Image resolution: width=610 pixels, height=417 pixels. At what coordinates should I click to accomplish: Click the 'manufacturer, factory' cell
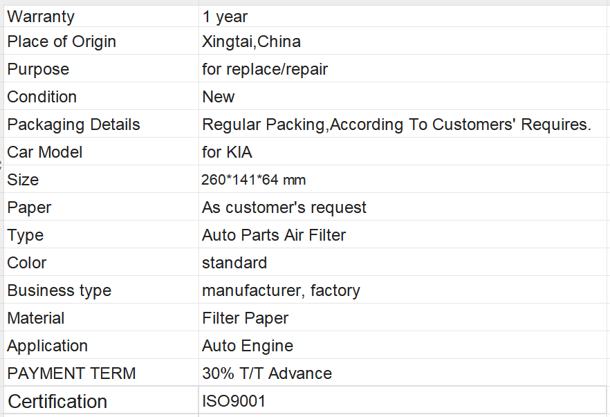pos(404,289)
